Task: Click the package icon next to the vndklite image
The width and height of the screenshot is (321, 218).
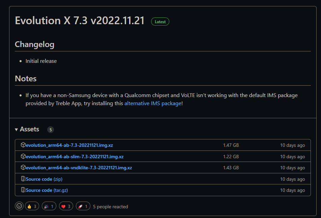Action: (23, 168)
